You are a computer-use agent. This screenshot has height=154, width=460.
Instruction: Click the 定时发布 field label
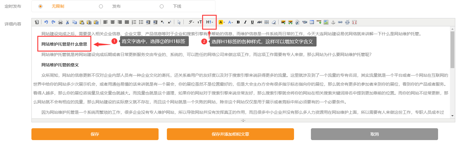[x=13, y=6]
